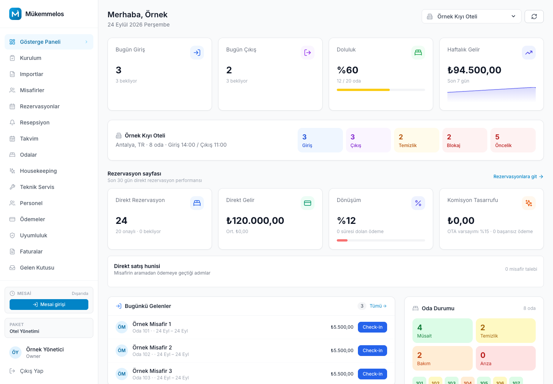Click the Dönüşüm conversion progress bar
Screen dimensions: 553x384
coord(381,240)
